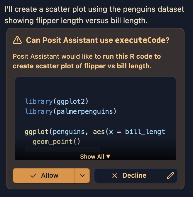
Task: Click the text 'run this R code to'
Action: pos(132,56)
